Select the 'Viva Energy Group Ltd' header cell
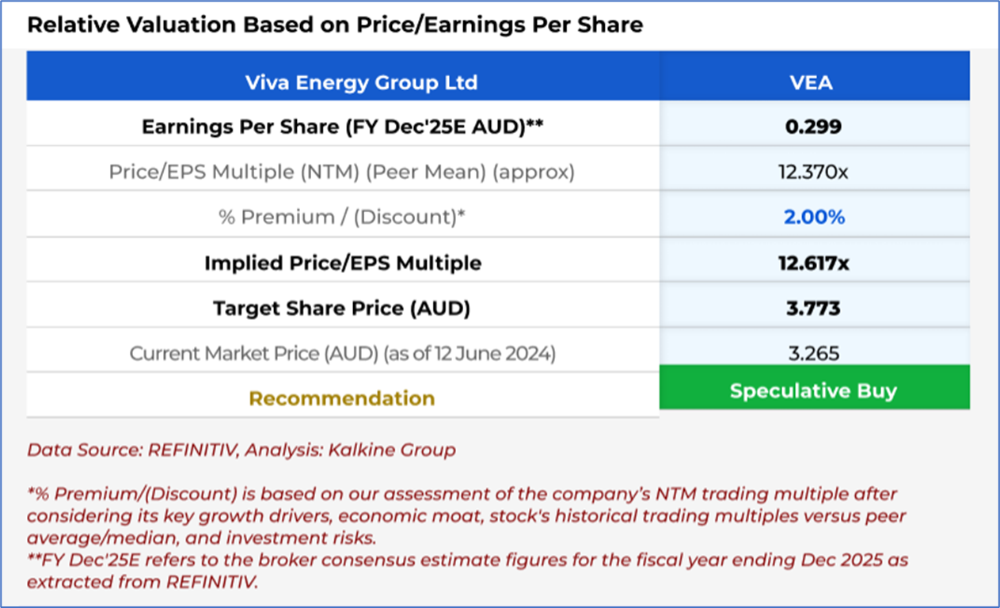 361,82
